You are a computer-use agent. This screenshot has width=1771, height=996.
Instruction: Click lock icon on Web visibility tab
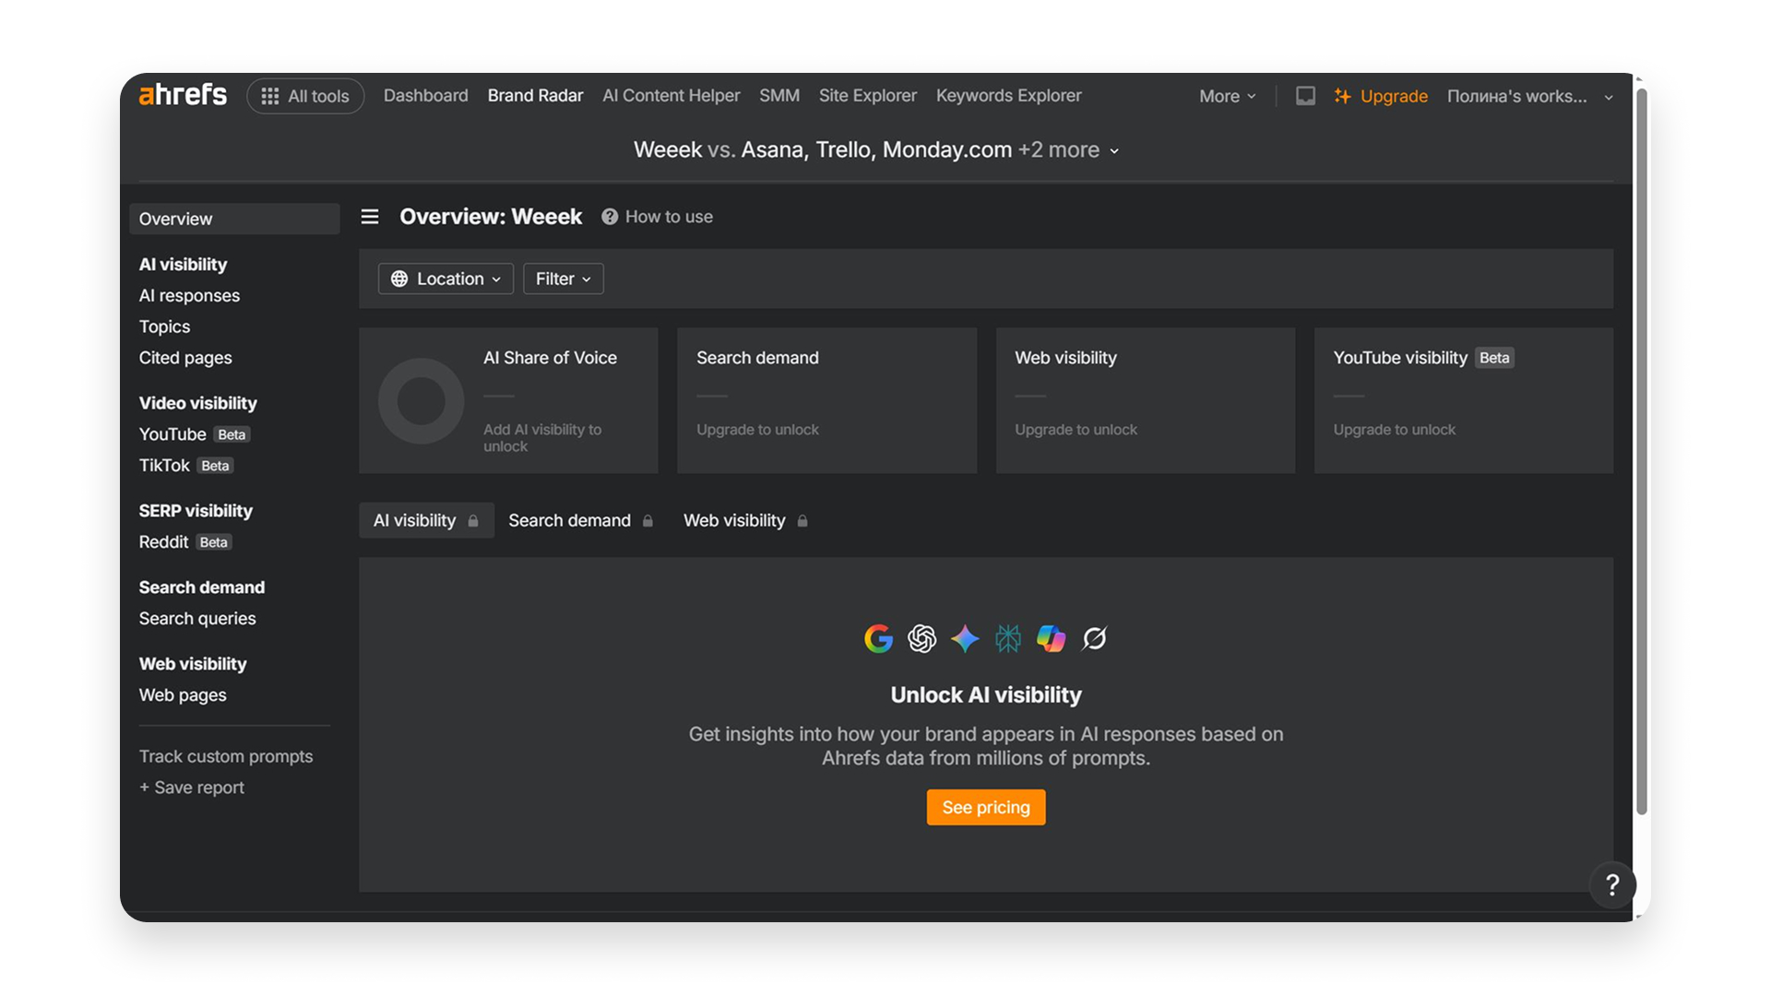pyautogui.click(x=802, y=521)
